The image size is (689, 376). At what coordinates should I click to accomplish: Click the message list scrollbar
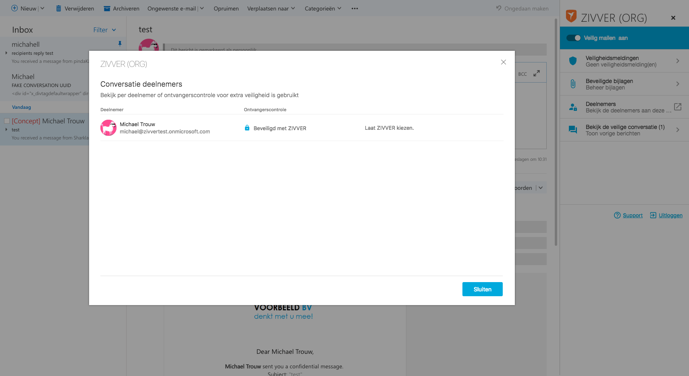(556, 133)
